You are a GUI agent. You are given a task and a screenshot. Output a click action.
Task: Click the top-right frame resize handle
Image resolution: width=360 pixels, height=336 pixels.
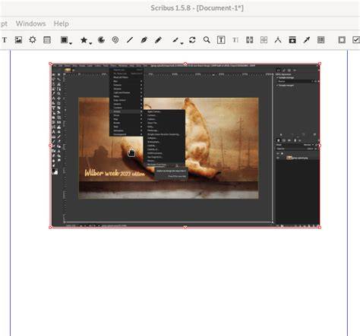[320, 64]
